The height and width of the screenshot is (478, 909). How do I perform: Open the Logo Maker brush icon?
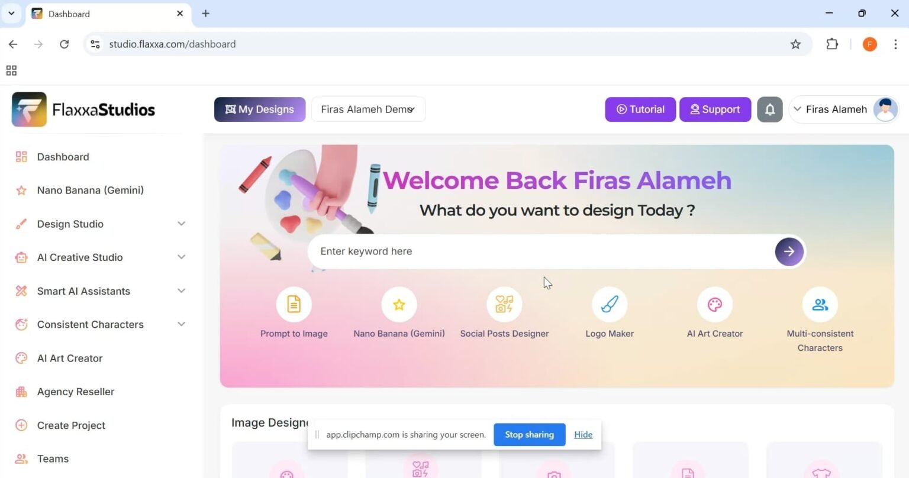coord(610,304)
